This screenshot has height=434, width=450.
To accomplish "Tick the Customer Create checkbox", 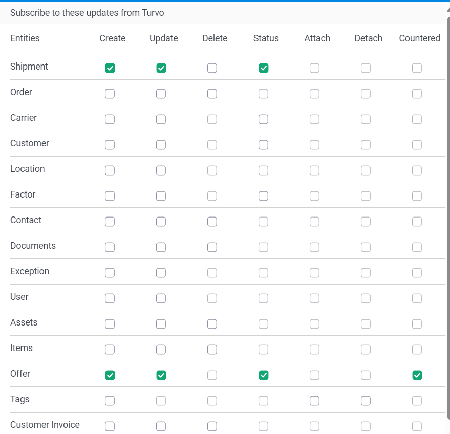I will click(x=110, y=145).
